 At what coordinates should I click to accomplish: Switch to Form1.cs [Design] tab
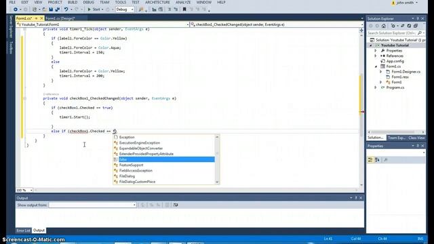pos(60,18)
